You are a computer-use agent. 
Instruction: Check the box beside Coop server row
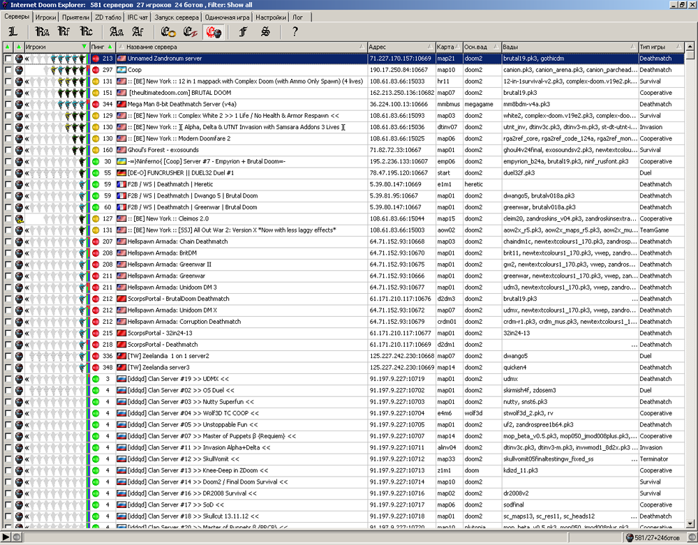8,70
